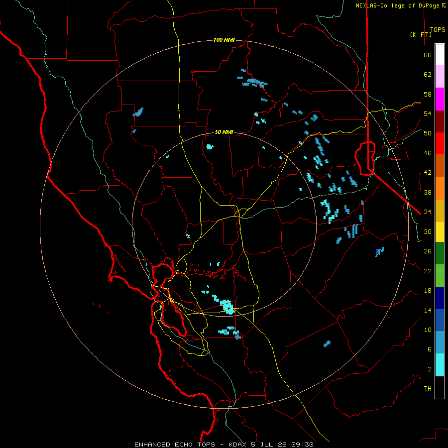This screenshot has height=448, width=448.
Task: Click the light blue 14 kft swatch
Action: pyautogui.click(x=440, y=342)
